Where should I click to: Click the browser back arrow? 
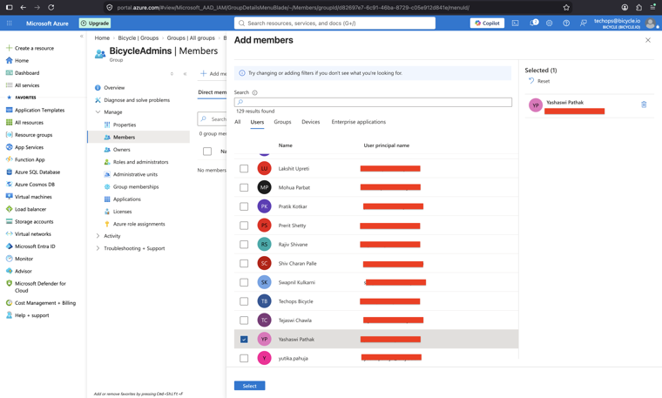tap(24, 7)
